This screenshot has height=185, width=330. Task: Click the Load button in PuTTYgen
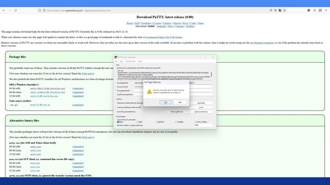point(201,107)
